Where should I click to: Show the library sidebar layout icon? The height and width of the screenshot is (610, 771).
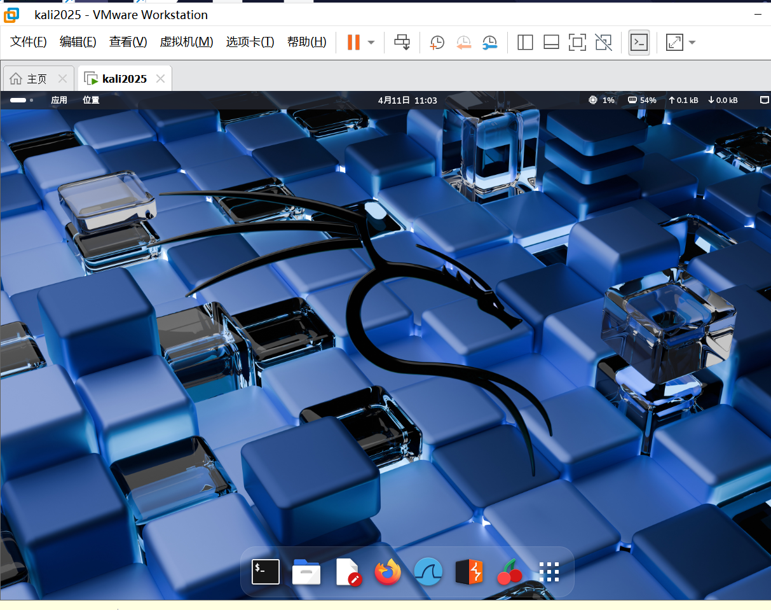tap(525, 43)
